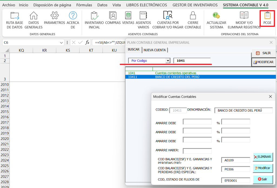Click the first AMARRE DEBE percent field
277x188 pixels.
coord(236,122)
